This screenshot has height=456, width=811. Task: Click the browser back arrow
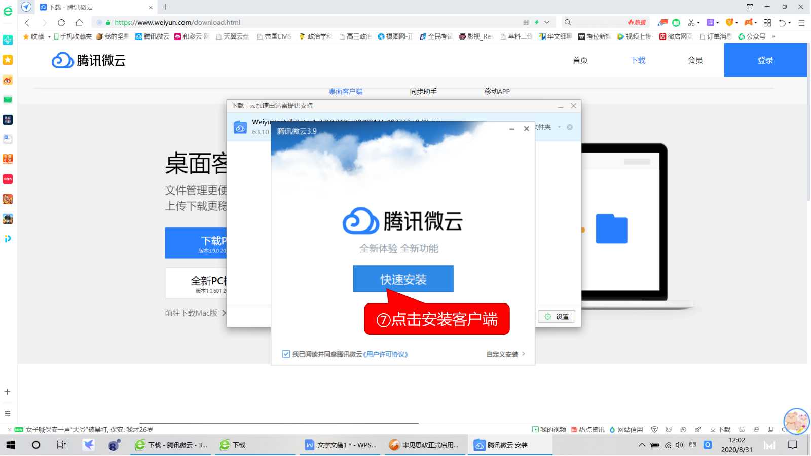[27, 22]
